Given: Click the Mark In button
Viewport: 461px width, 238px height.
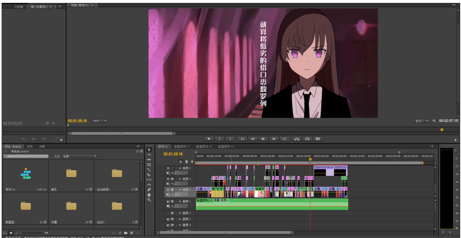Looking at the screenshot, I should click(x=219, y=139).
